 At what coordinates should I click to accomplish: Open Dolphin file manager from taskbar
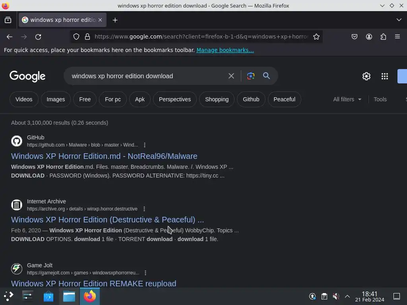tap(69, 296)
